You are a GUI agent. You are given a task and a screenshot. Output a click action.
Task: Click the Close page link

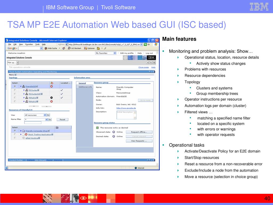point(143,67)
